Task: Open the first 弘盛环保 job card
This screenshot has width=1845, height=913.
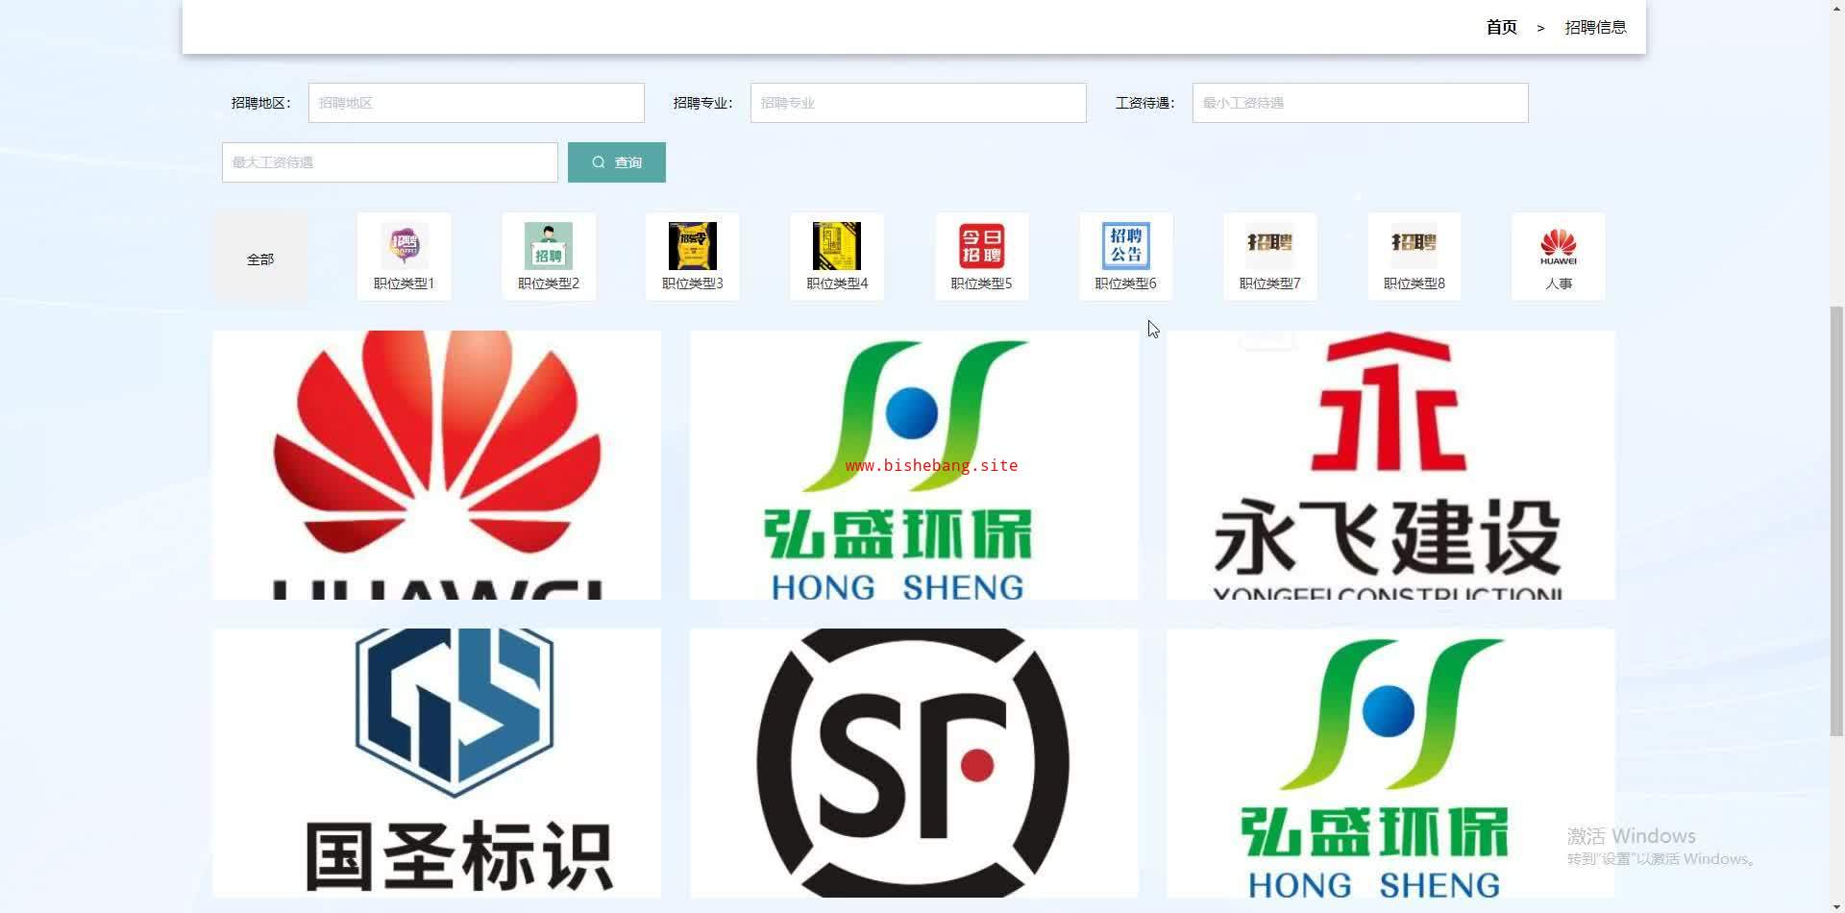Action: 914,465
